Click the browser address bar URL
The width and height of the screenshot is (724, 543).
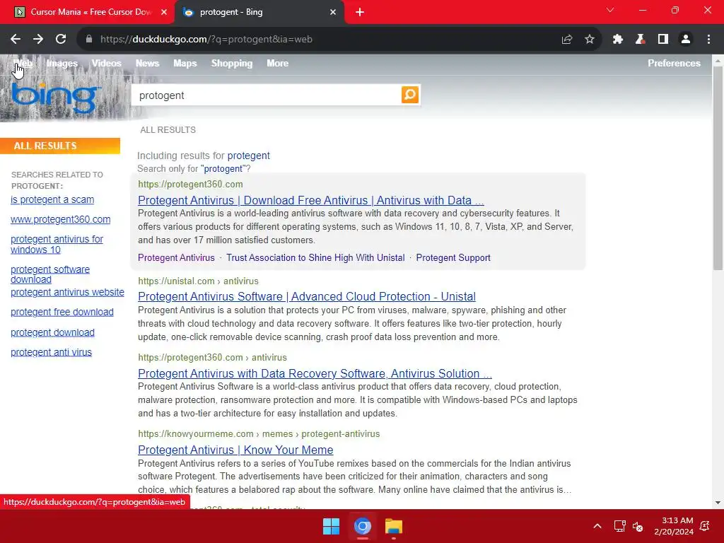tap(206, 40)
